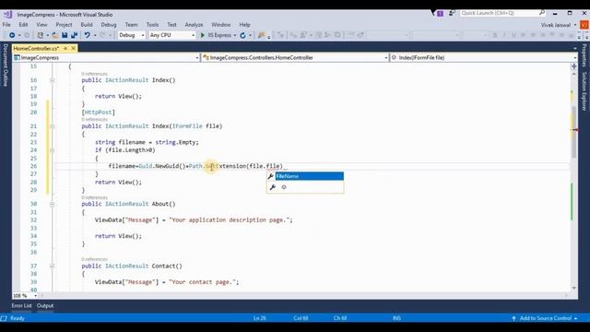Click the second wrench icon in IntelliSense list
Screen dimensions: 590x332
[273, 187]
